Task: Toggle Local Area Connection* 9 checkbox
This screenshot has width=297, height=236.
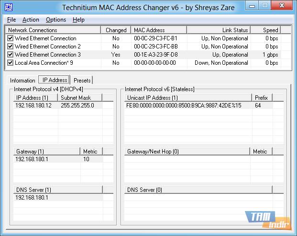Action: point(11,63)
